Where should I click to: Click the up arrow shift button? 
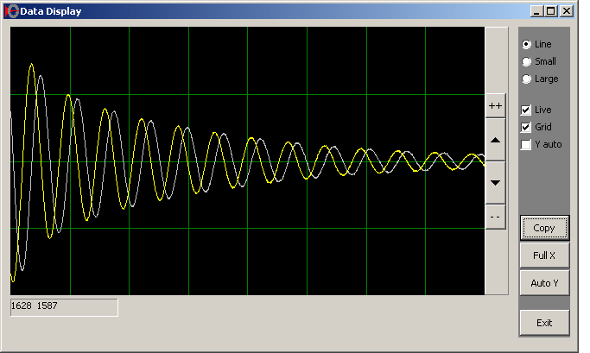(x=495, y=141)
